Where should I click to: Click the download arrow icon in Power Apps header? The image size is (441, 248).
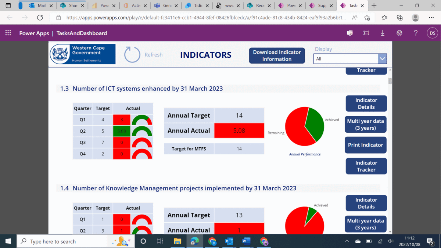tap(383, 33)
